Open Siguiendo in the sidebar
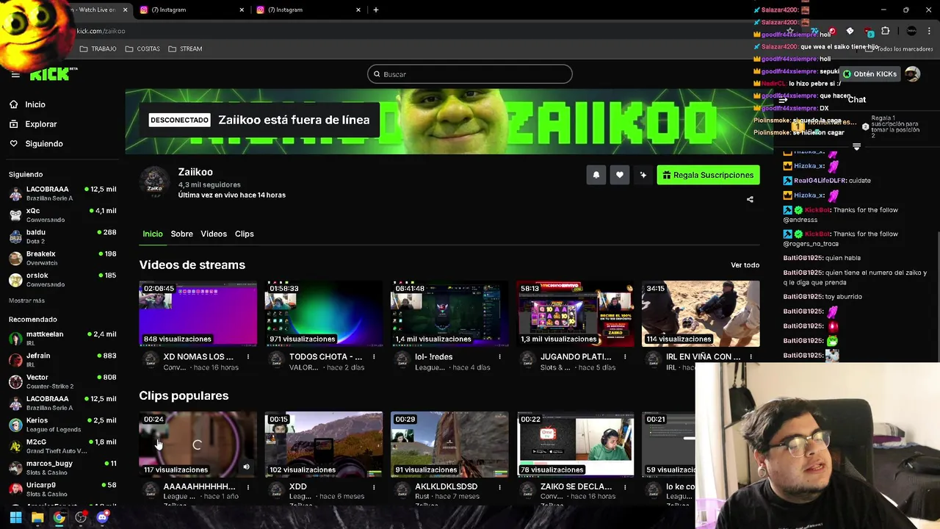The image size is (940, 529). (36, 143)
